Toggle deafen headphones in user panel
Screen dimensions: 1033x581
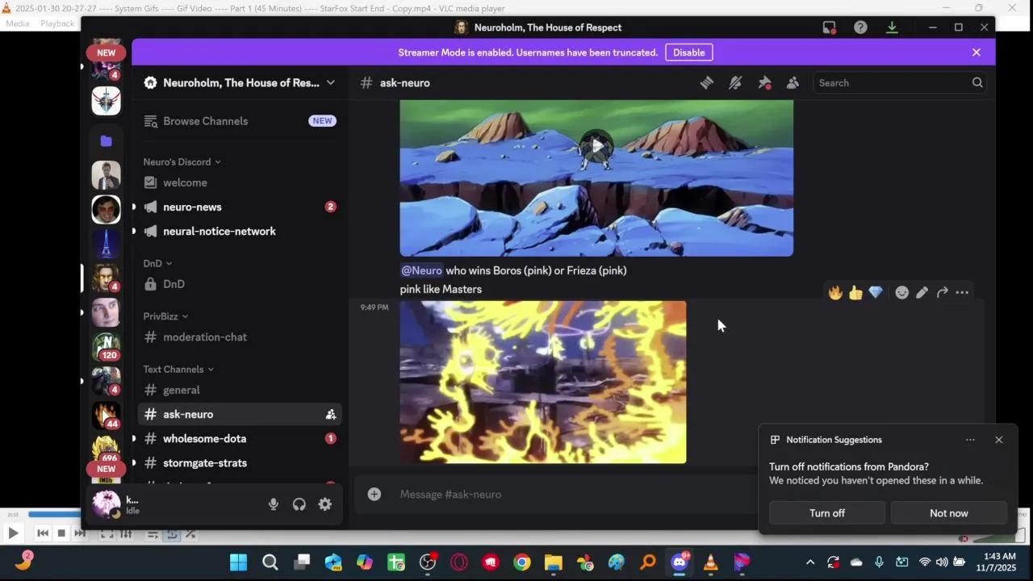[299, 504]
